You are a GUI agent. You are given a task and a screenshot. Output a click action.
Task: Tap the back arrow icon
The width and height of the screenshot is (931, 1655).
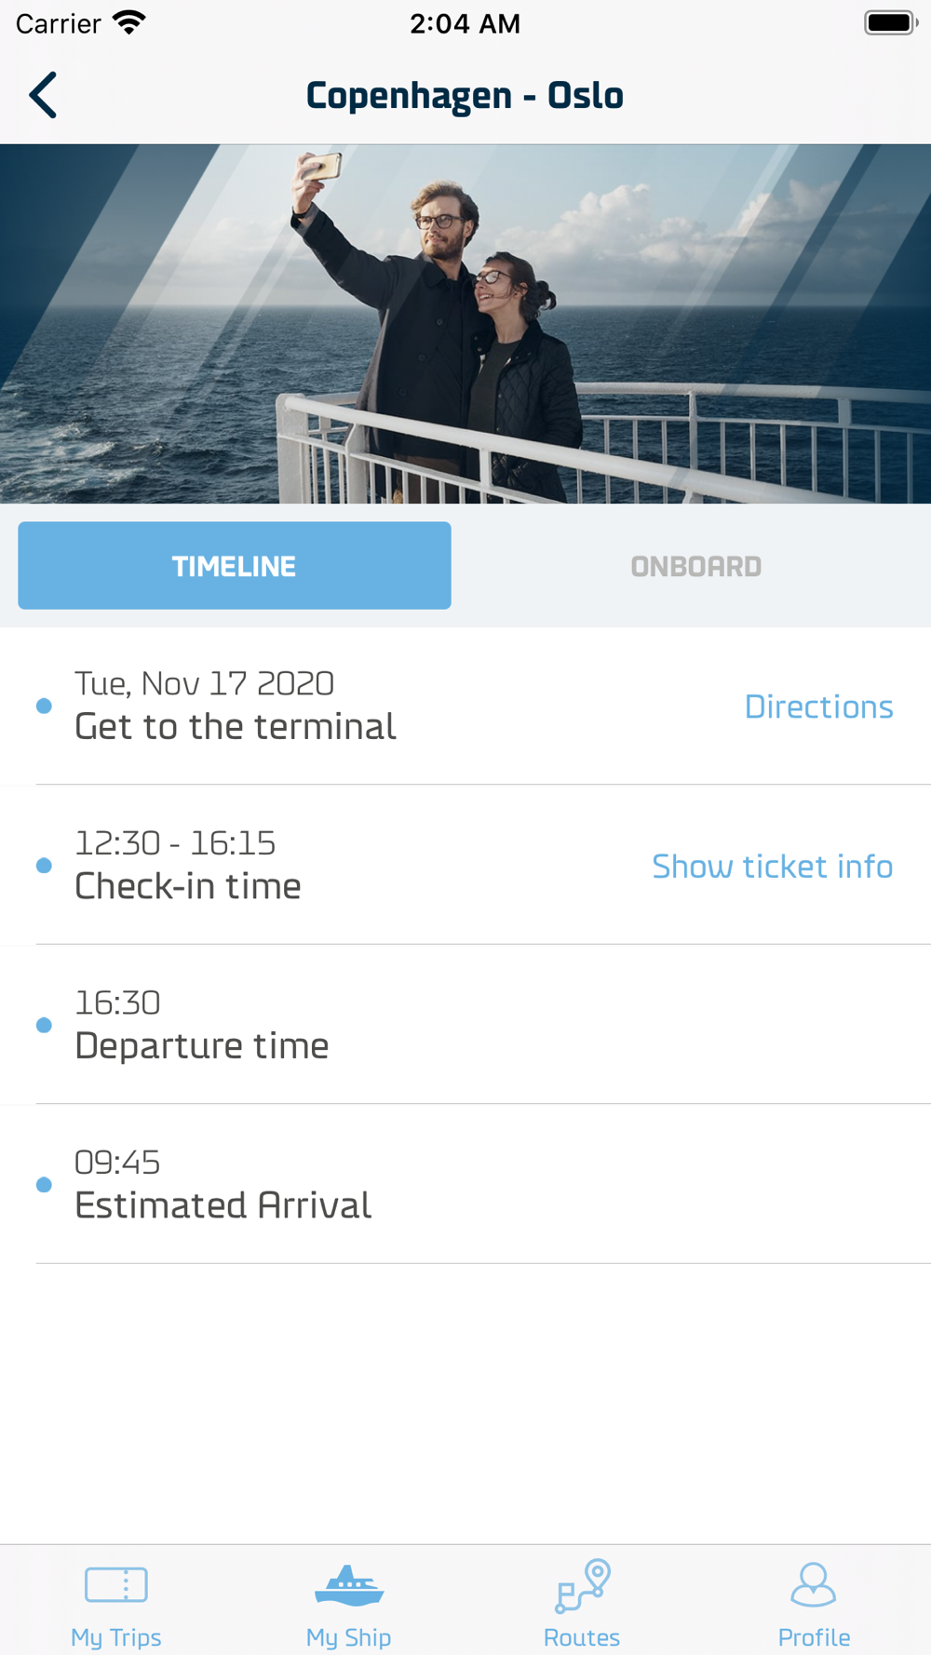coord(43,95)
